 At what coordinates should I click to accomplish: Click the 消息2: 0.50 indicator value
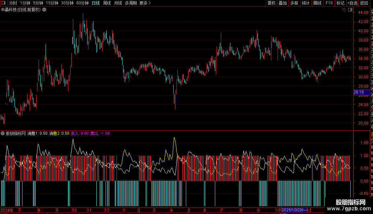(59, 133)
